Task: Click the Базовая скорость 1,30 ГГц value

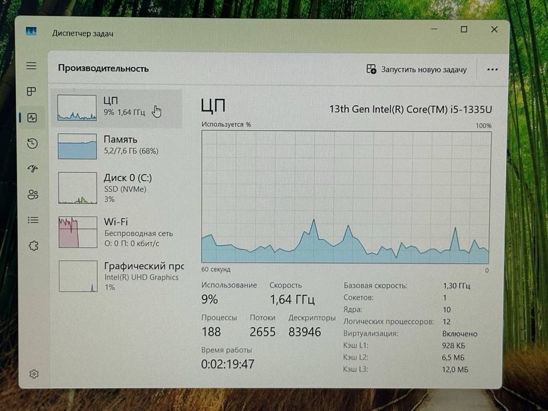Action: coord(456,286)
